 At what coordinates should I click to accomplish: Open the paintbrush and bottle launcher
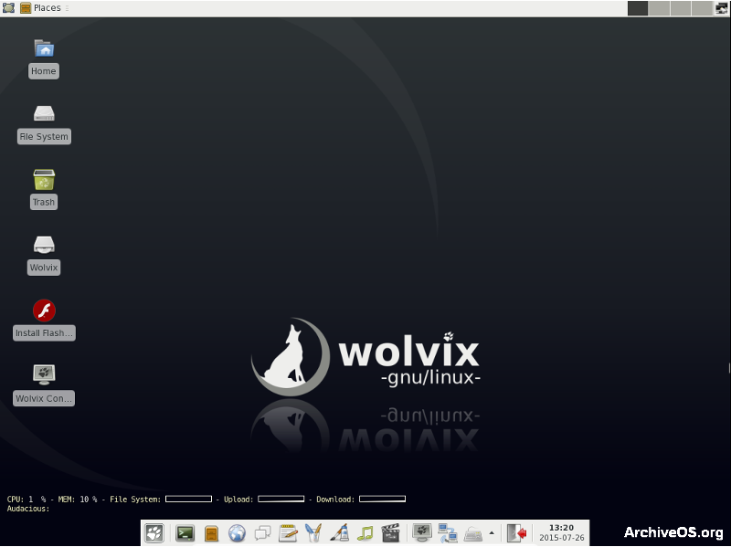pyautogui.click(x=339, y=533)
